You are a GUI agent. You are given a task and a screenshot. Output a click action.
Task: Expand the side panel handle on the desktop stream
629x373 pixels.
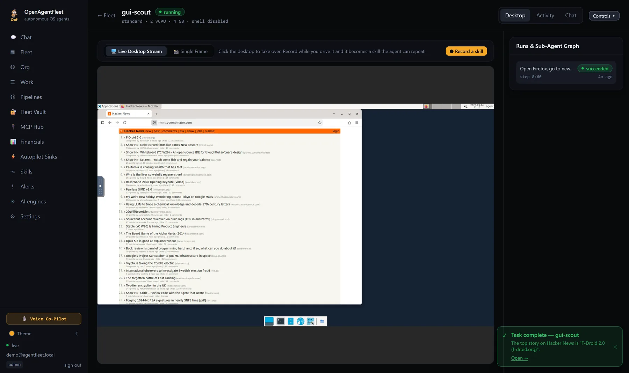[101, 186]
